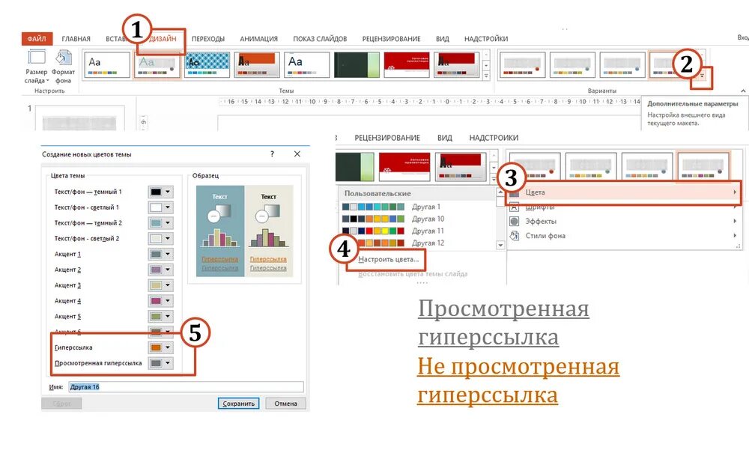The width and height of the screenshot is (749, 450).
Task: Choose the Другая 12 color set
Action: 418,243
